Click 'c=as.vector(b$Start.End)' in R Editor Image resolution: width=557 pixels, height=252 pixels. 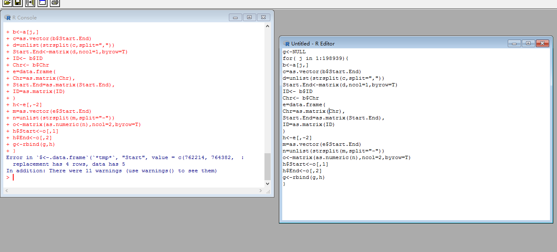[x=322, y=71]
